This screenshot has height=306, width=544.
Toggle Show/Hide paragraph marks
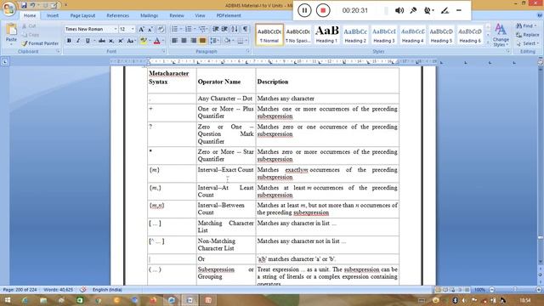click(x=245, y=29)
